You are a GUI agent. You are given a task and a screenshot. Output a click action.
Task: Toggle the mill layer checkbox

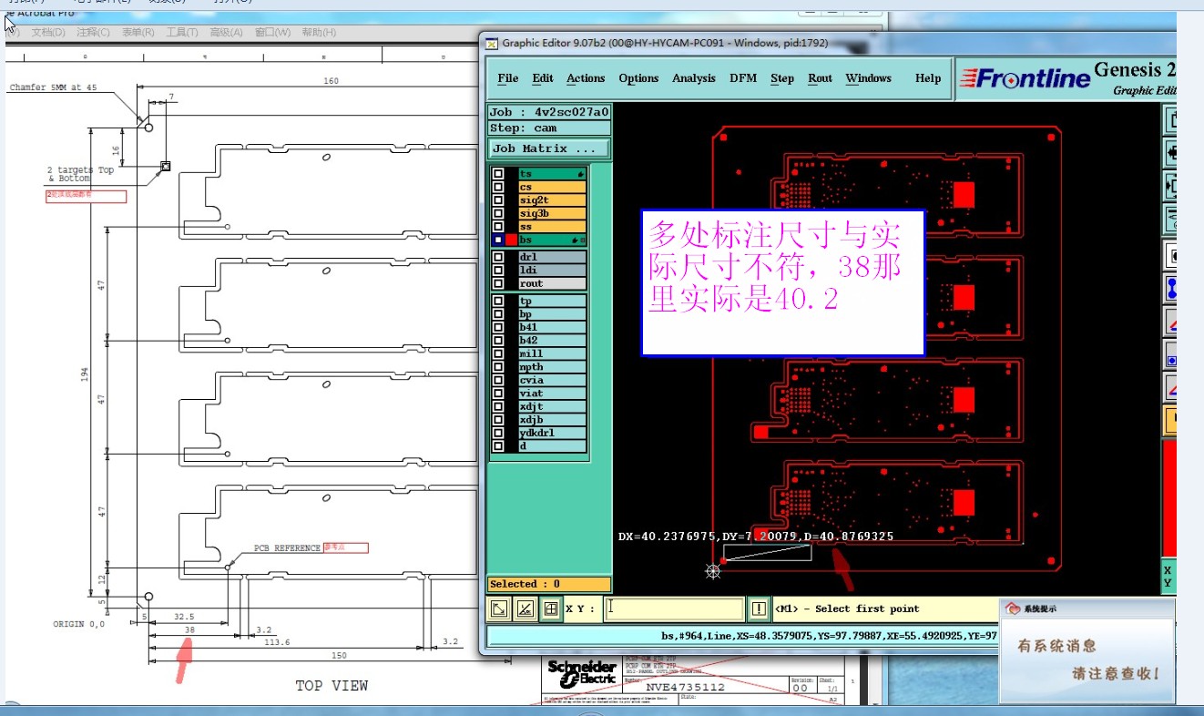coord(498,354)
